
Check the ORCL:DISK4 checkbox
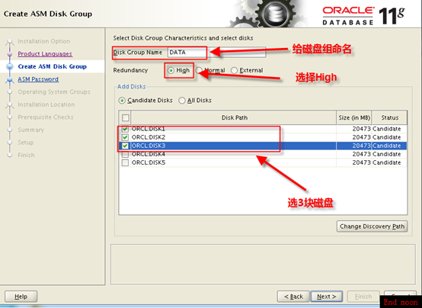125,154
